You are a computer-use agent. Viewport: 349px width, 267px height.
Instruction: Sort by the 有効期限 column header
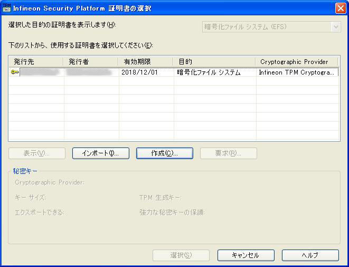146,62
